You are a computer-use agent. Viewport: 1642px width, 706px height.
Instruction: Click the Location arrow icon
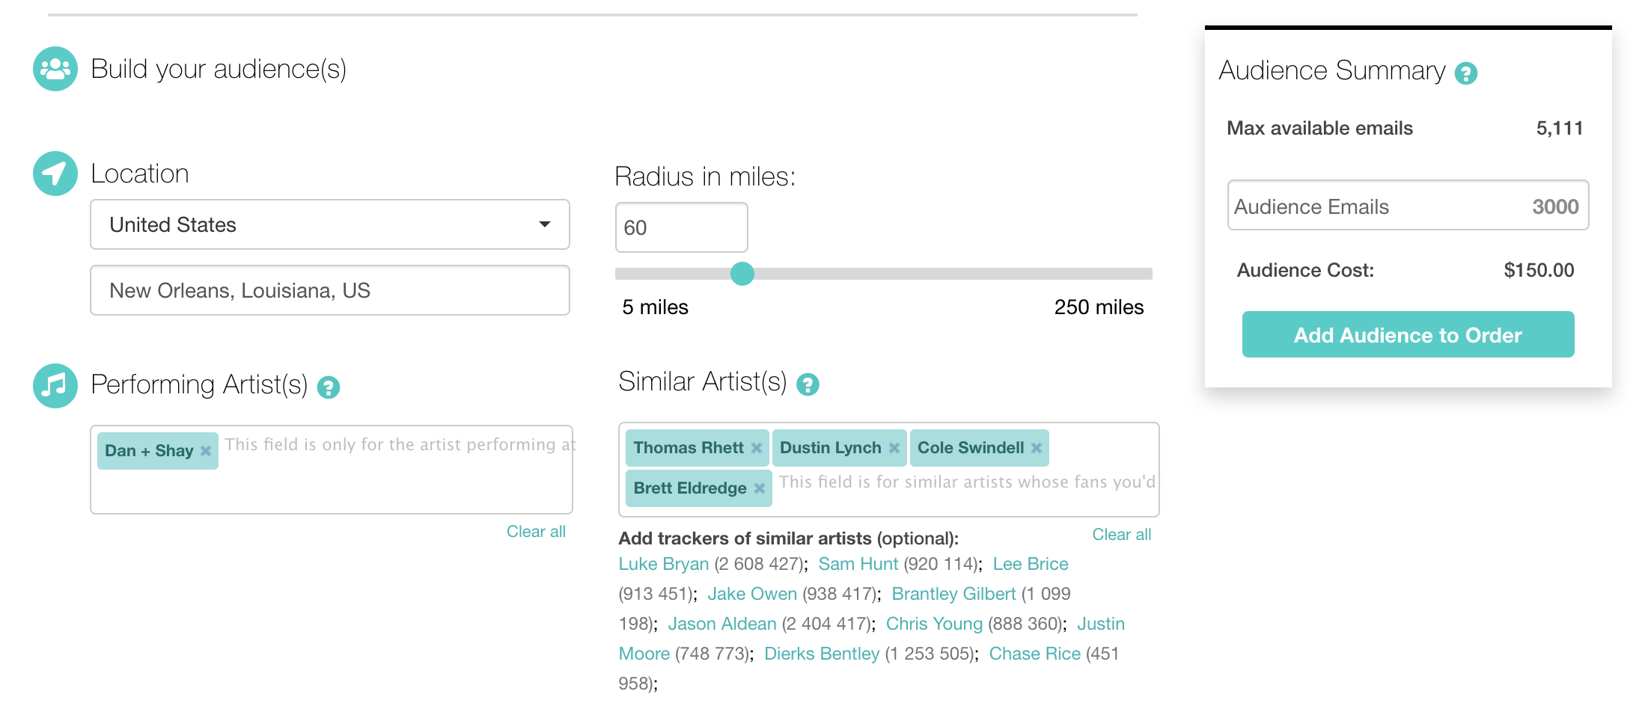(55, 174)
